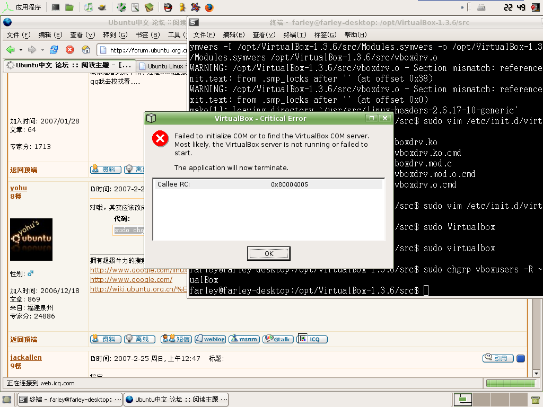Open the terminal 文件(F) menu
543x407 pixels.
(x=204, y=35)
